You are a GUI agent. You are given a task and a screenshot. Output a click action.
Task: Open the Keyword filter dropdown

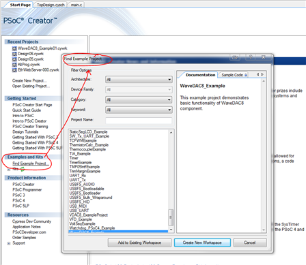click(x=139, y=110)
